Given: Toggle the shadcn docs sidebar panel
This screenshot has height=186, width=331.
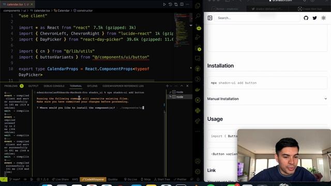Looking at the screenshot, I should 210,18.
